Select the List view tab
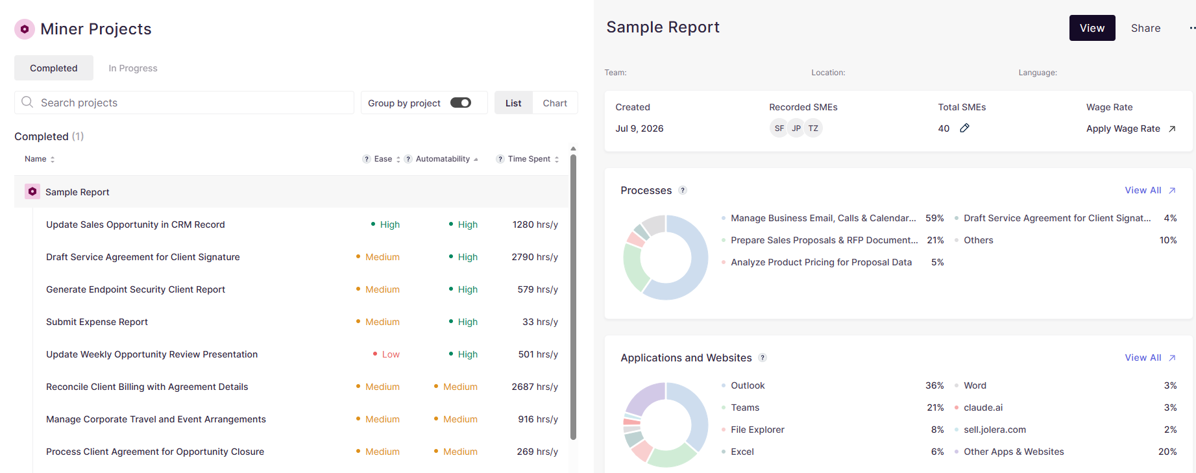This screenshot has height=473, width=1196. [x=513, y=103]
